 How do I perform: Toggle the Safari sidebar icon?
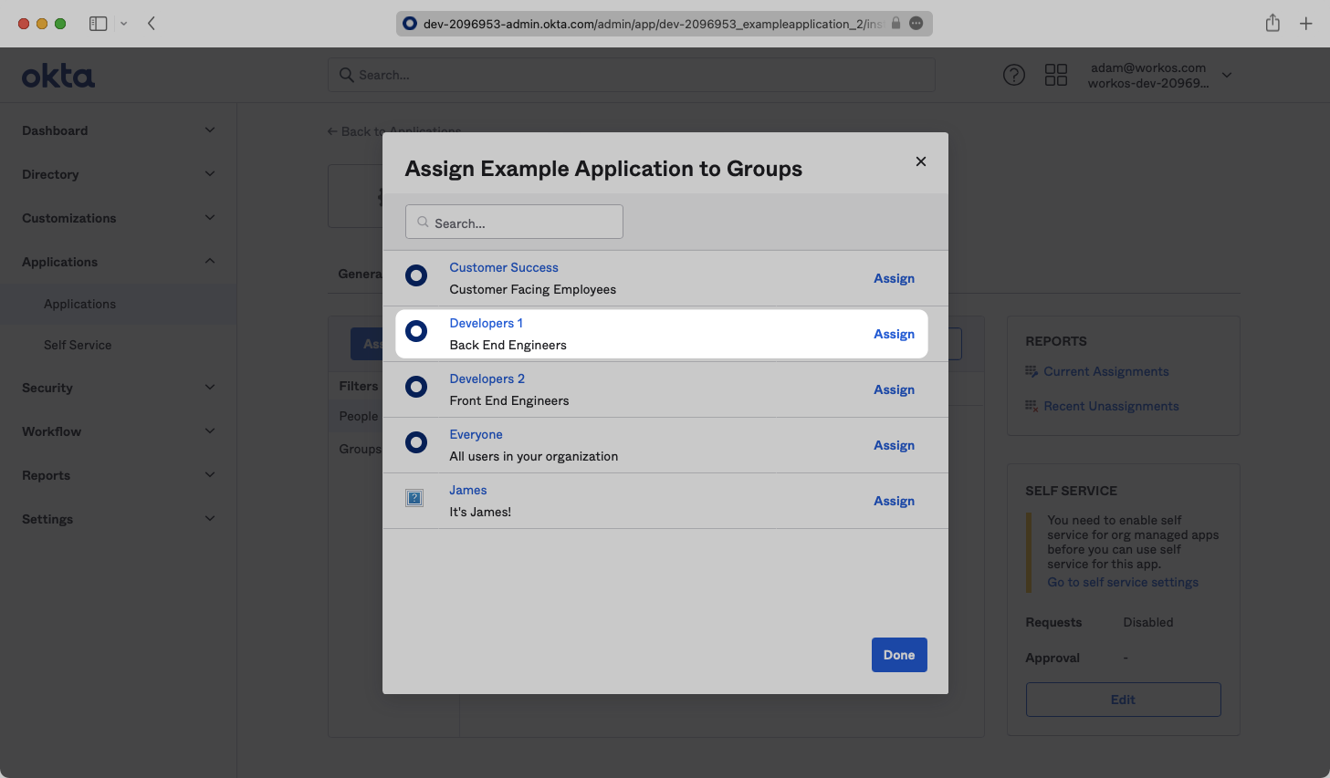point(98,24)
